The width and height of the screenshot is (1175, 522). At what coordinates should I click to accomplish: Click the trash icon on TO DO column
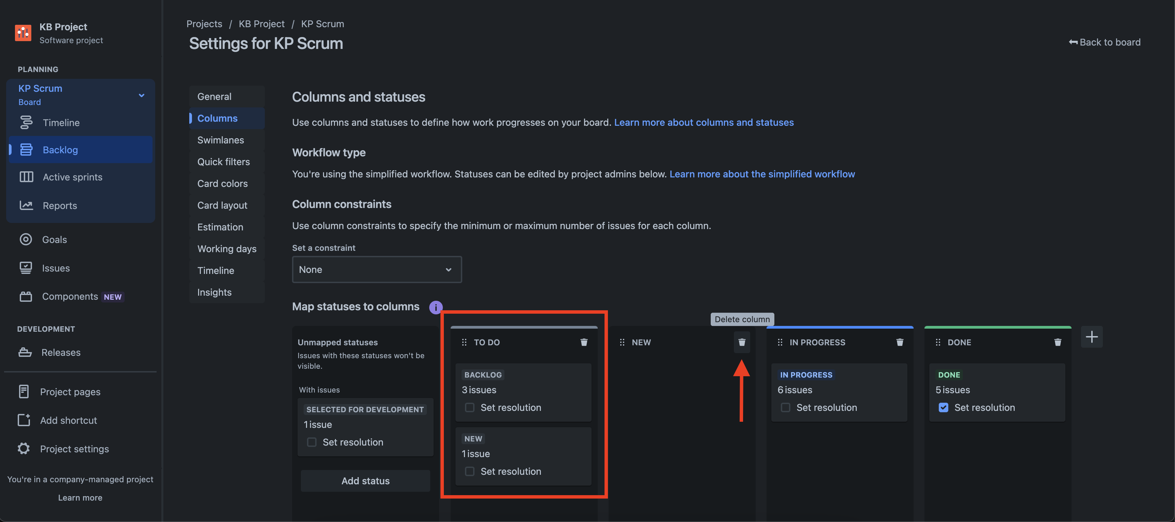583,342
